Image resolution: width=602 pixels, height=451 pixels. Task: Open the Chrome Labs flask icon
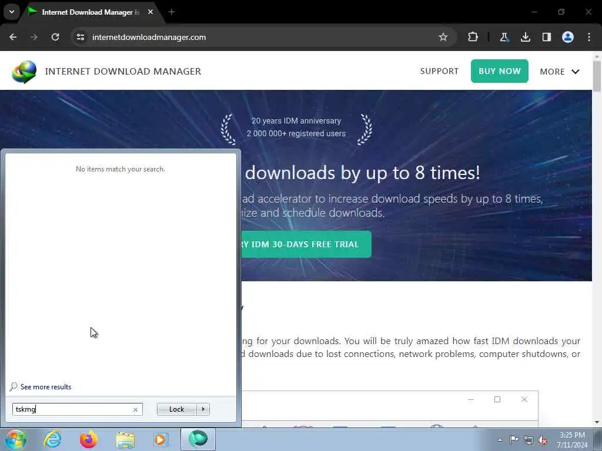click(504, 37)
